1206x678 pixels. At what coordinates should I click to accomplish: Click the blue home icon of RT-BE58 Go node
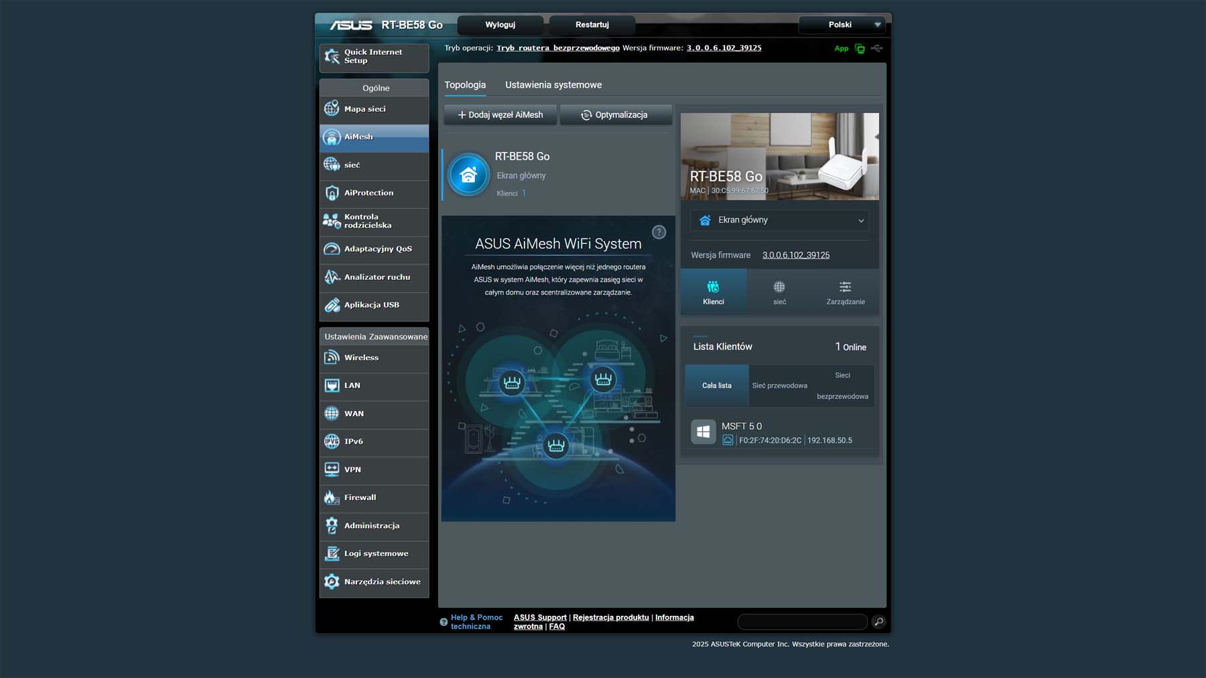point(468,175)
